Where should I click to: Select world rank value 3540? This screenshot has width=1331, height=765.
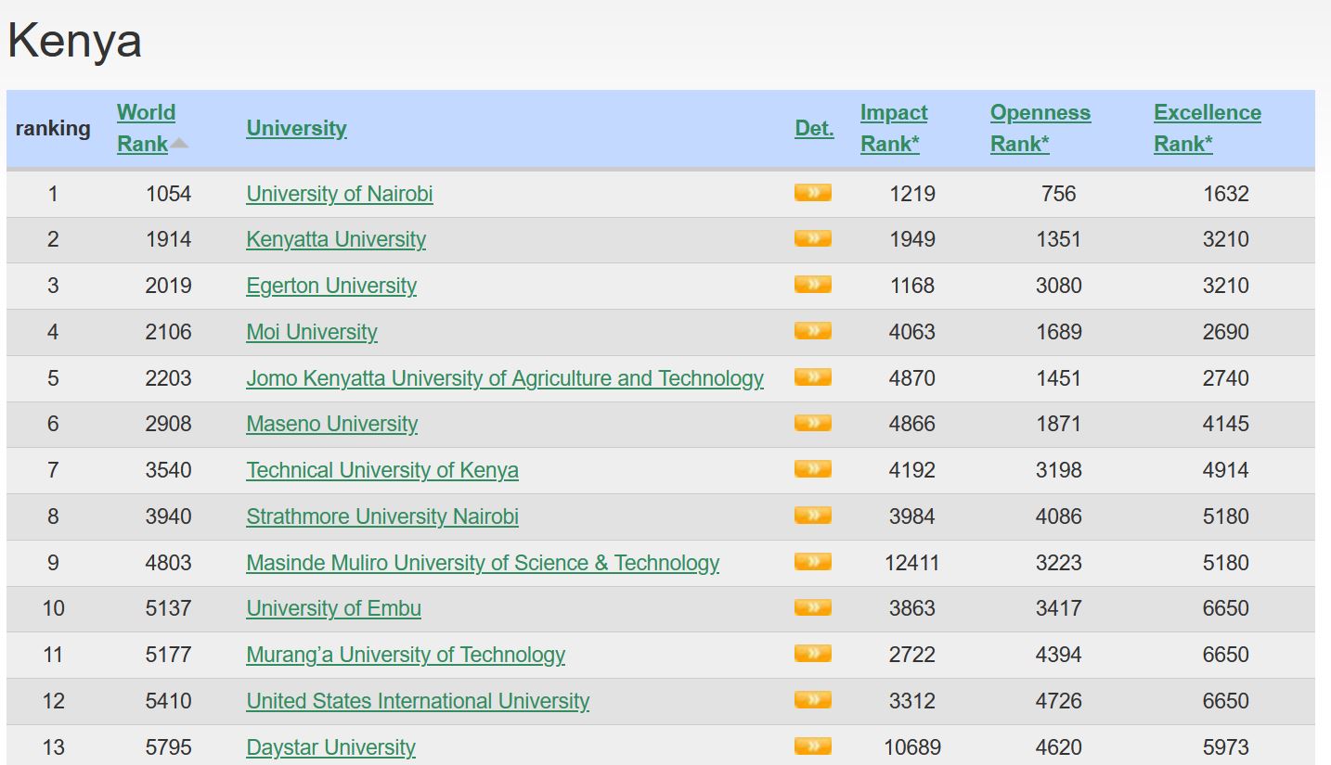tap(168, 470)
